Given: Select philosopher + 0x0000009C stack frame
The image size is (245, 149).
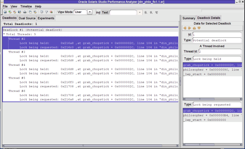Looking at the screenshot, I should point(213,70).
